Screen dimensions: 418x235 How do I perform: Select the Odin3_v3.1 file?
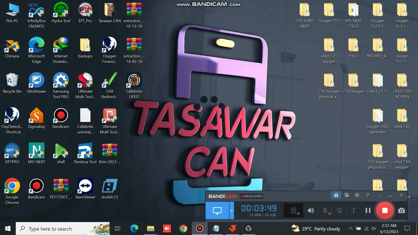[378, 84]
